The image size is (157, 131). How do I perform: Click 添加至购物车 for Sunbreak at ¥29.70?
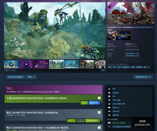click(x=92, y=121)
